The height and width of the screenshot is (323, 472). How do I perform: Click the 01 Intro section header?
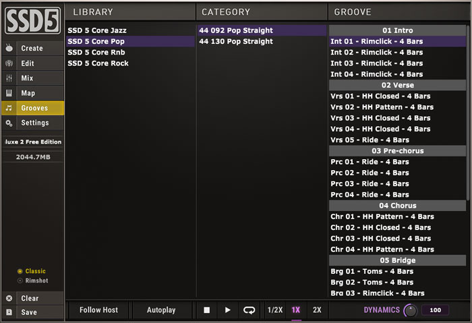397,30
